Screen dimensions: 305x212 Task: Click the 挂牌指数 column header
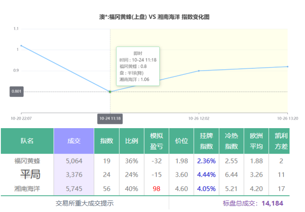[207, 141]
